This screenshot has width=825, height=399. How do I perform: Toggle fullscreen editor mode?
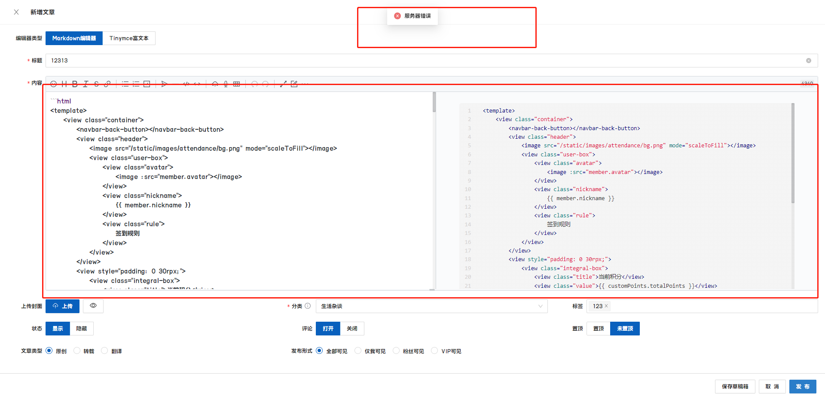(283, 84)
